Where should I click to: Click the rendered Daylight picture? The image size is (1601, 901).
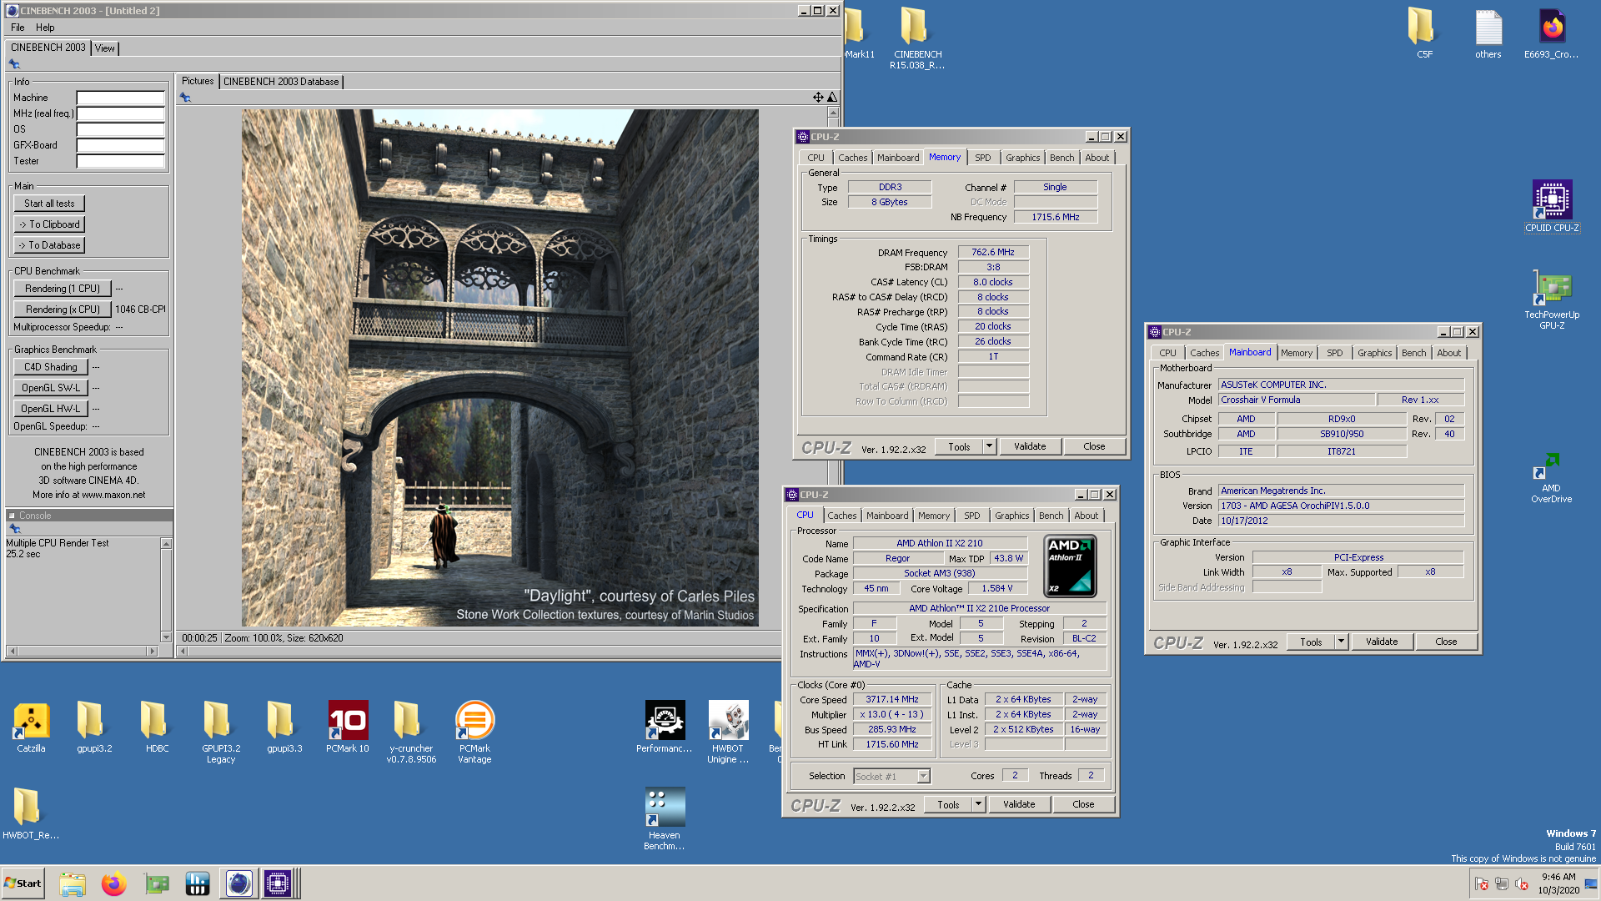[x=500, y=368]
